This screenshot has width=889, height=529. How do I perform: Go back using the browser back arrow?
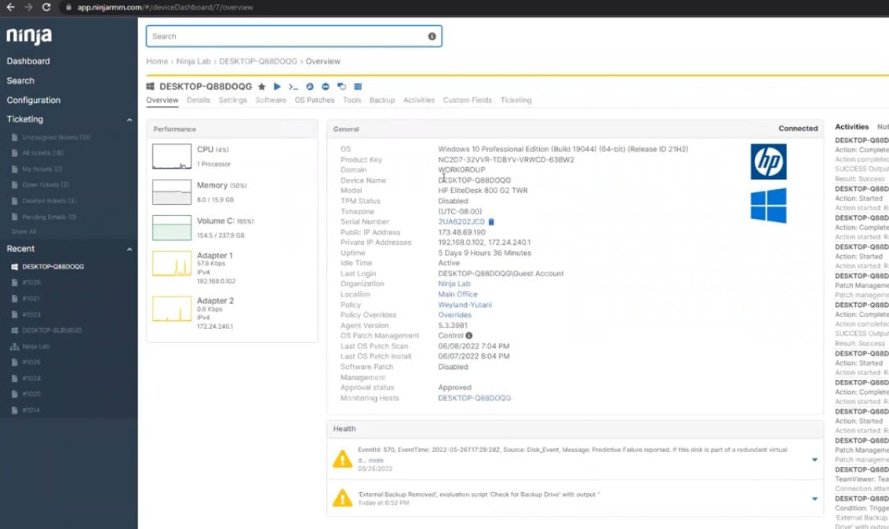(10, 7)
